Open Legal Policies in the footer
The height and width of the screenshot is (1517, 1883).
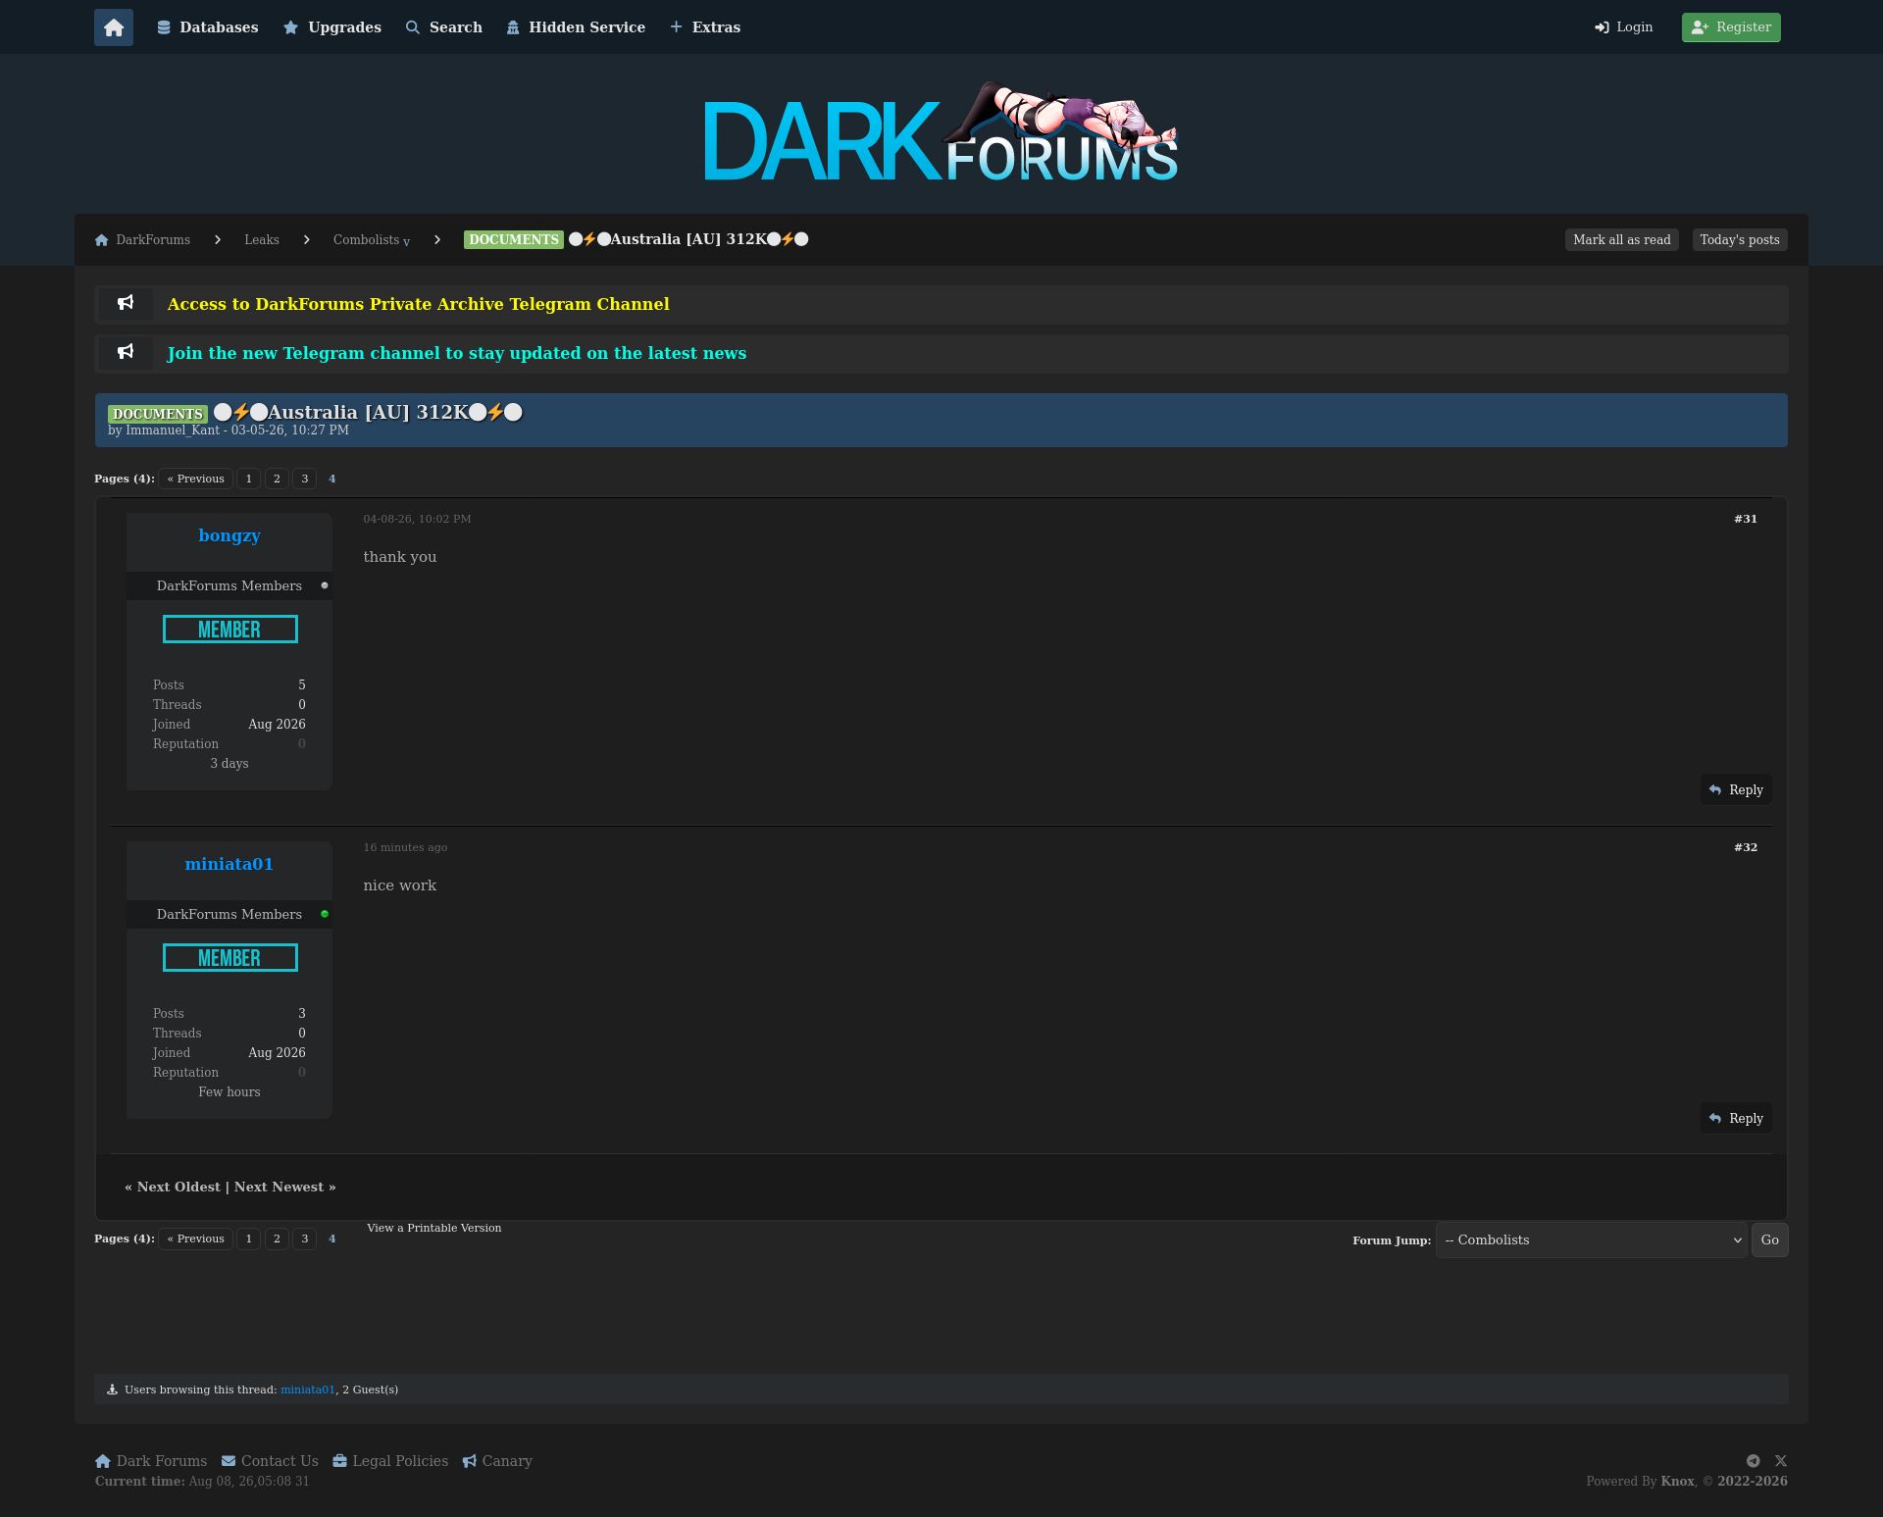point(400,1461)
